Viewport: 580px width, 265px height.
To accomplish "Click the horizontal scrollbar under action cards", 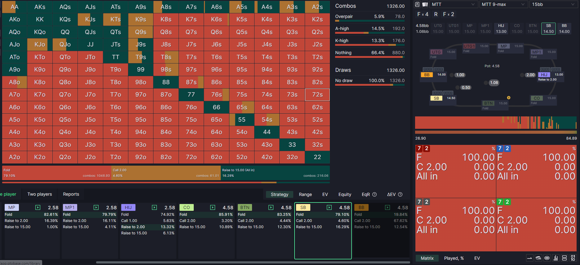I will (253, 262).
